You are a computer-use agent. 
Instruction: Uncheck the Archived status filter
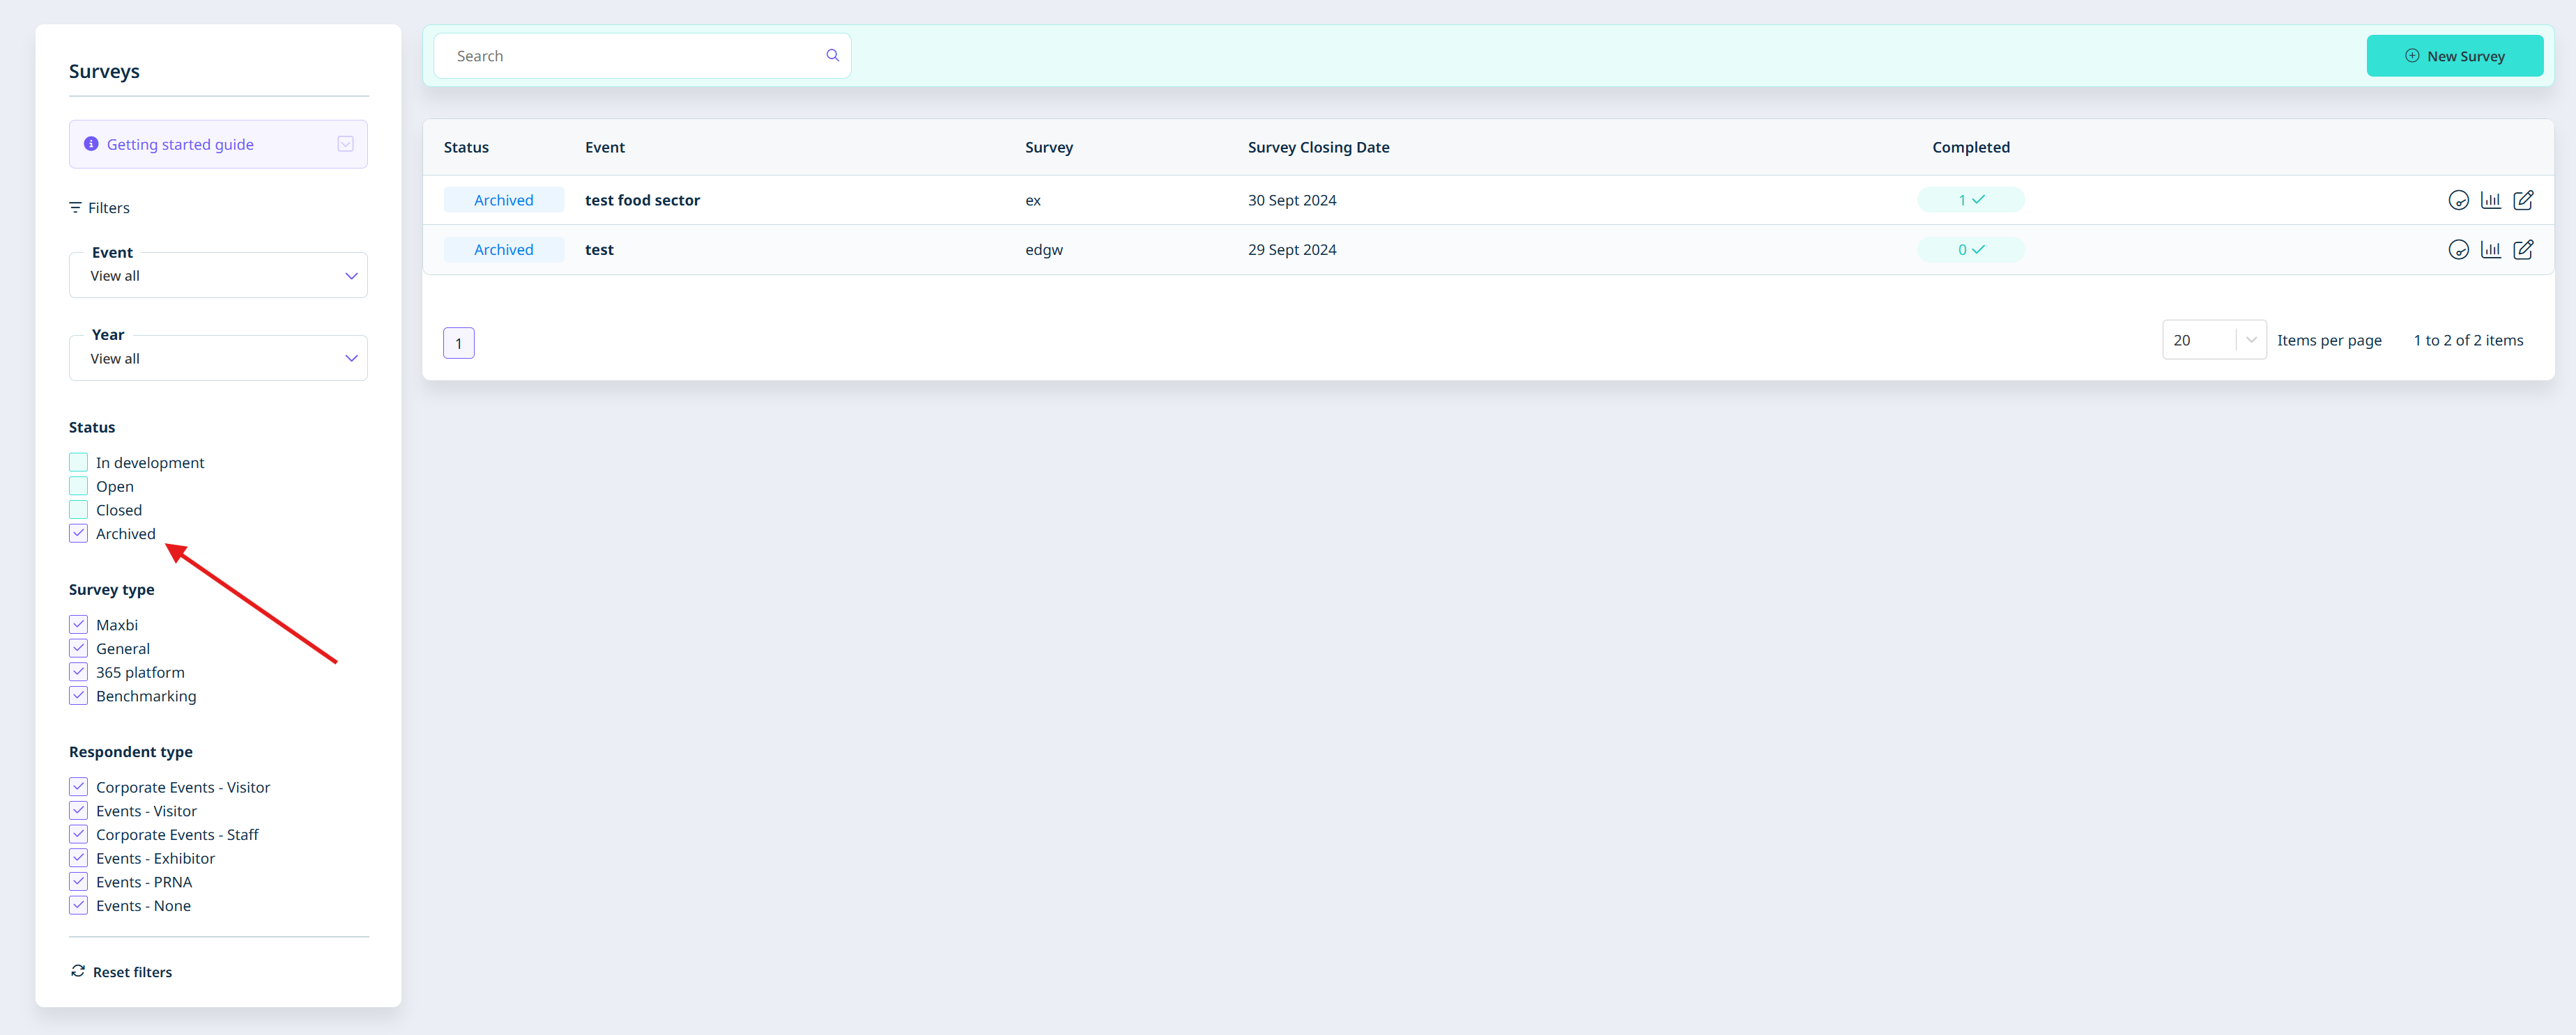(78, 534)
